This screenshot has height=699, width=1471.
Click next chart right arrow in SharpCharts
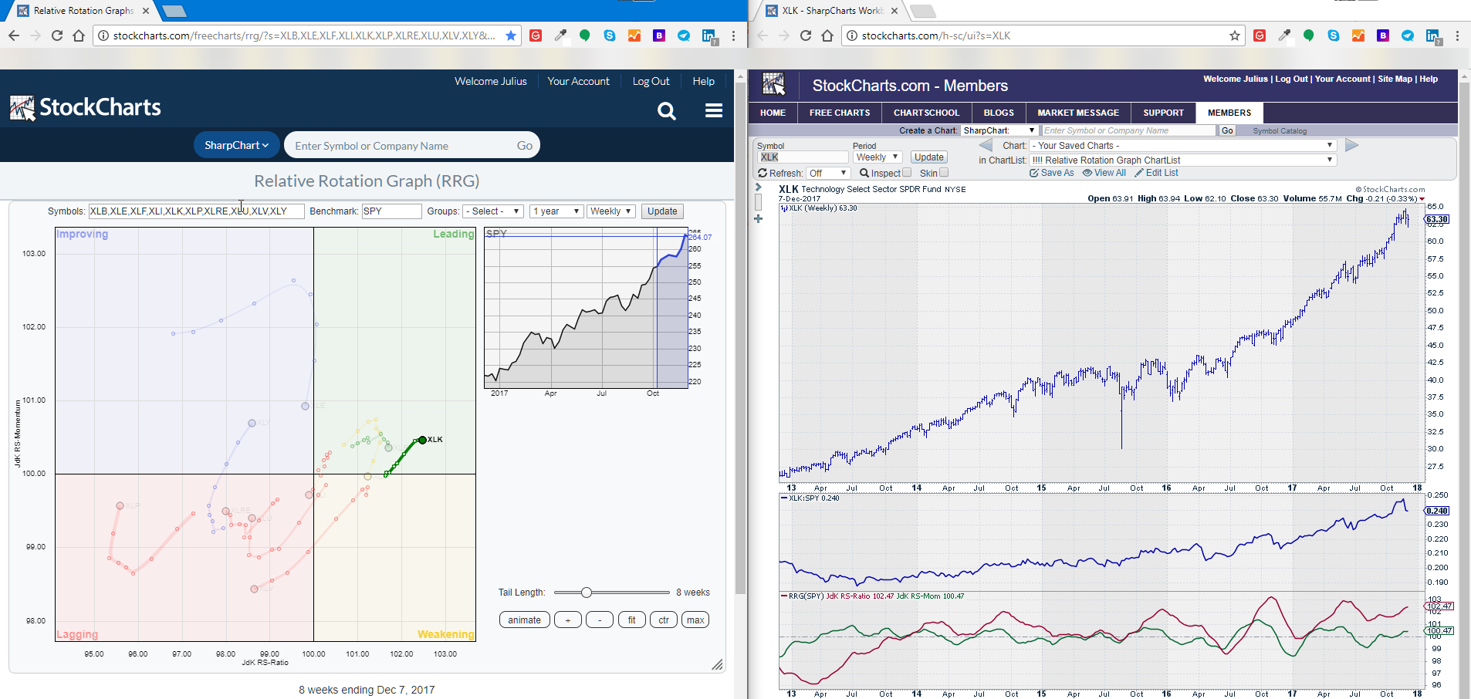[x=1351, y=145]
